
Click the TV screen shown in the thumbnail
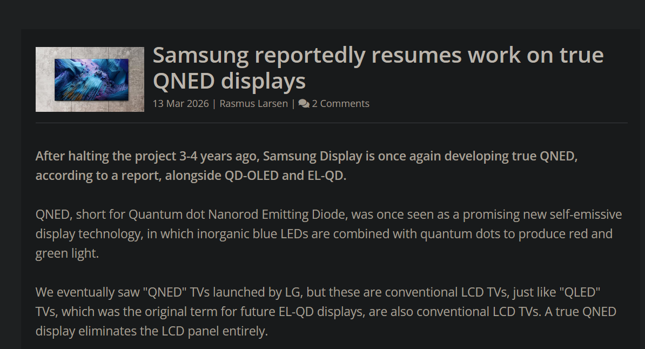click(91, 79)
